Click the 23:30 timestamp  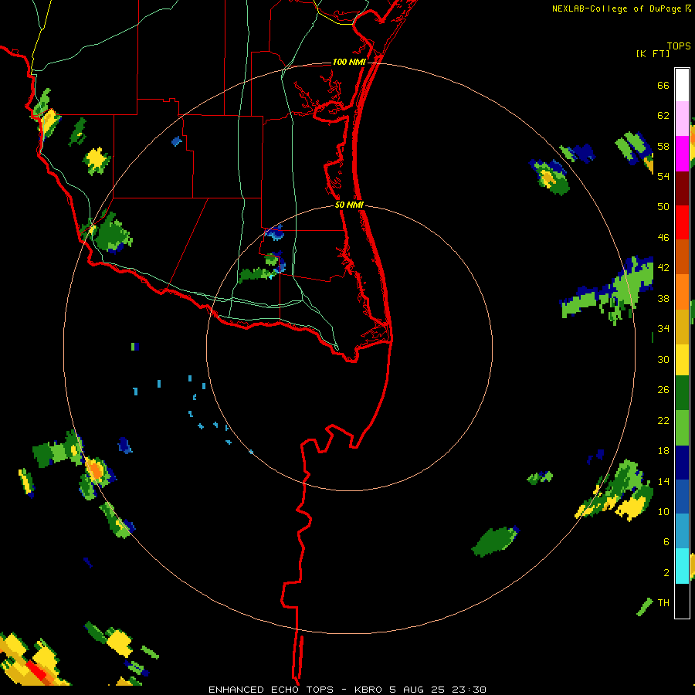[x=469, y=690]
